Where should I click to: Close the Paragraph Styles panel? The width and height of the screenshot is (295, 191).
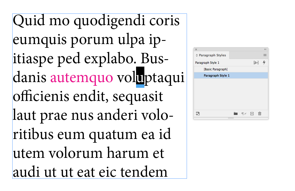pos(196,49)
